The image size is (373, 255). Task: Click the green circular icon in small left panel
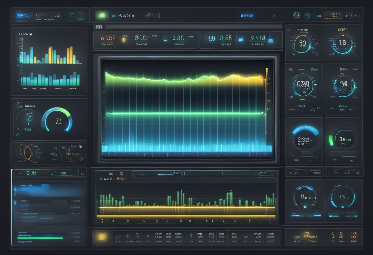81,158
